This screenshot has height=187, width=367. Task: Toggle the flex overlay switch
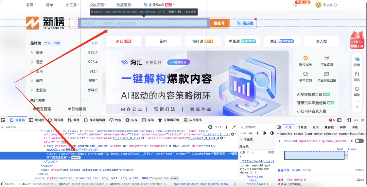coord(360,141)
